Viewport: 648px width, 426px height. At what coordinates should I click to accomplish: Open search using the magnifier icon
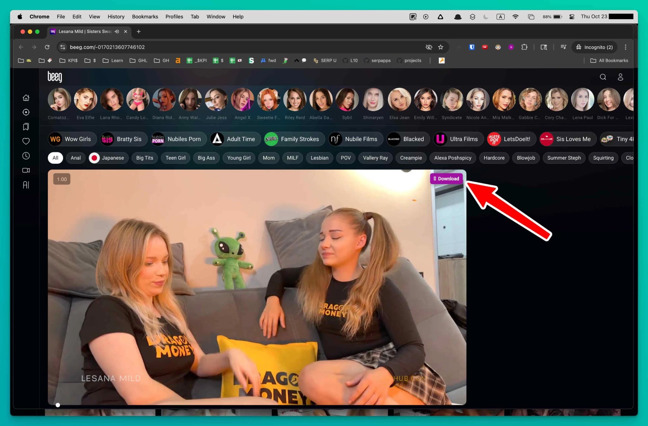[603, 77]
